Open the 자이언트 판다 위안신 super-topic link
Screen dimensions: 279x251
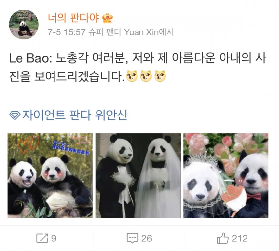click(75, 115)
